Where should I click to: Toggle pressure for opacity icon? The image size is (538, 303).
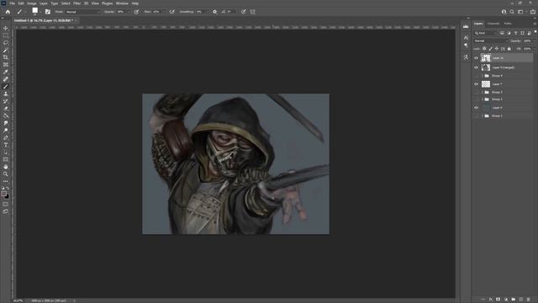click(136, 12)
